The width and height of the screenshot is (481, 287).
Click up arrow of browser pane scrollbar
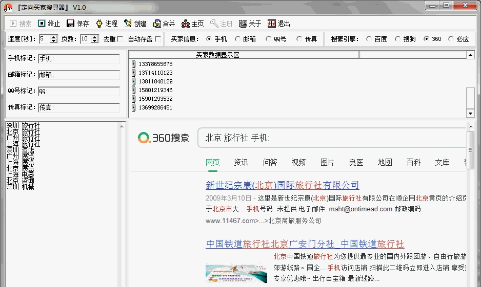(x=470, y=126)
